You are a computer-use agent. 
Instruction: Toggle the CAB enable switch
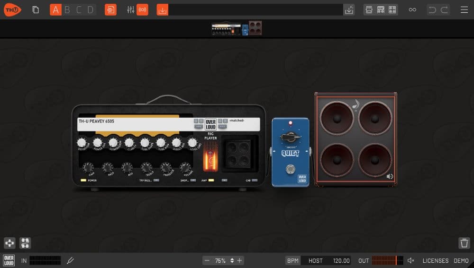(x=255, y=180)
